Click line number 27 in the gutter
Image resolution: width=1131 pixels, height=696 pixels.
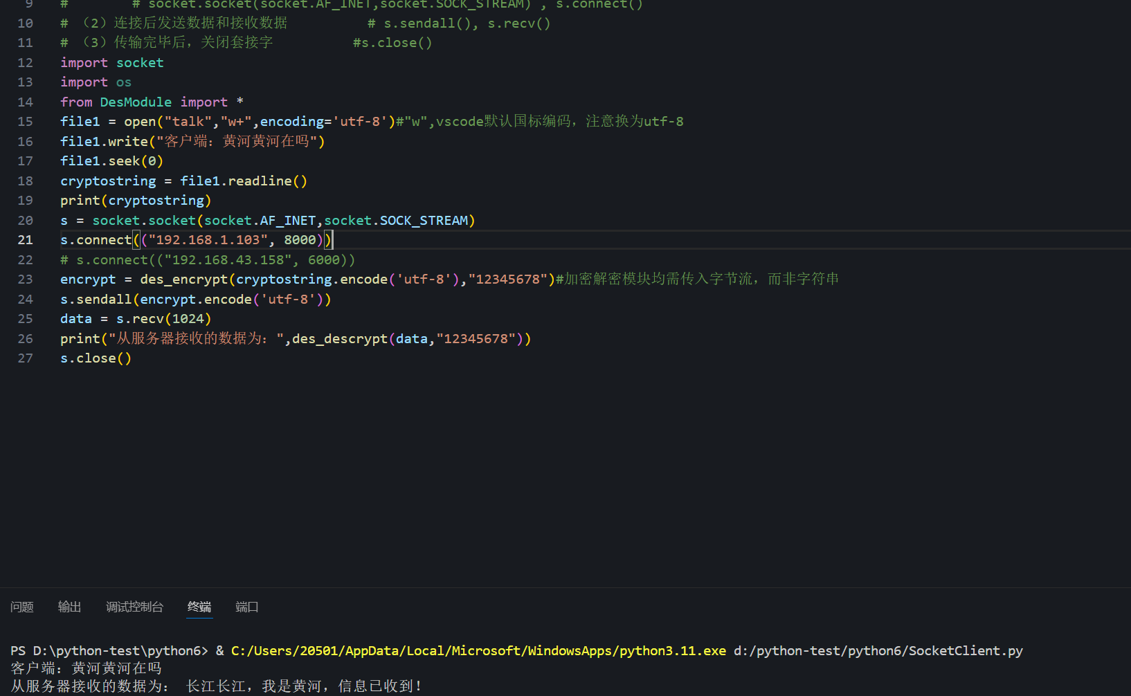(x=25, y=358)
